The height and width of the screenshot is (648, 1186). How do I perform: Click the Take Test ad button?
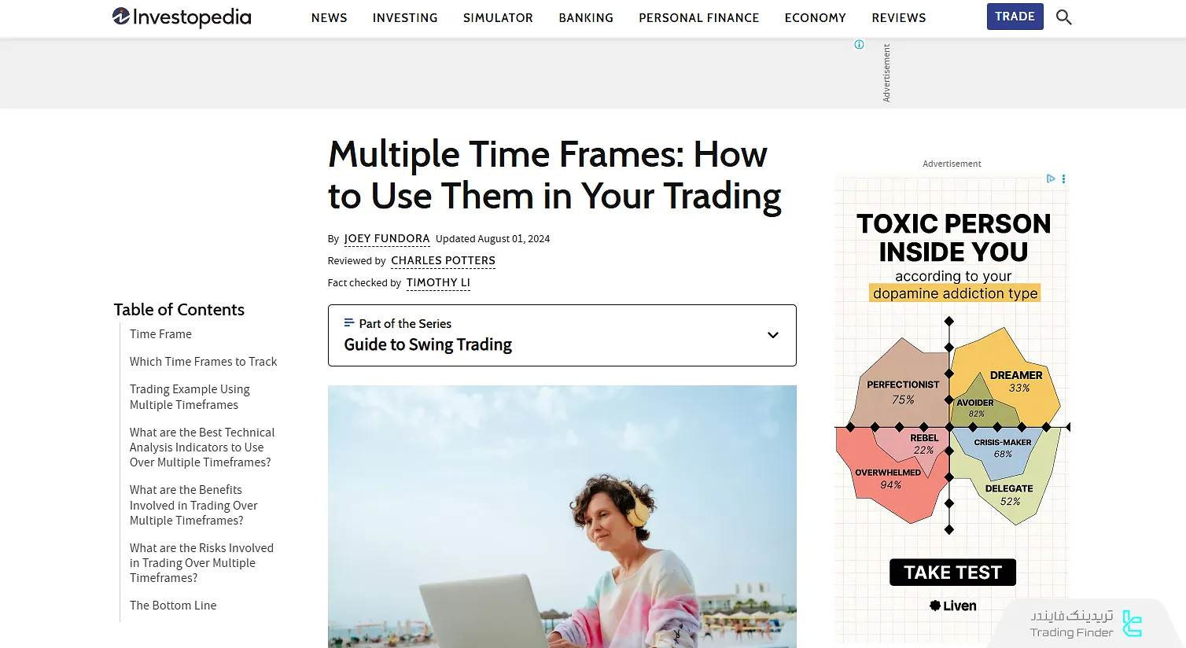[x=952, y=573]
